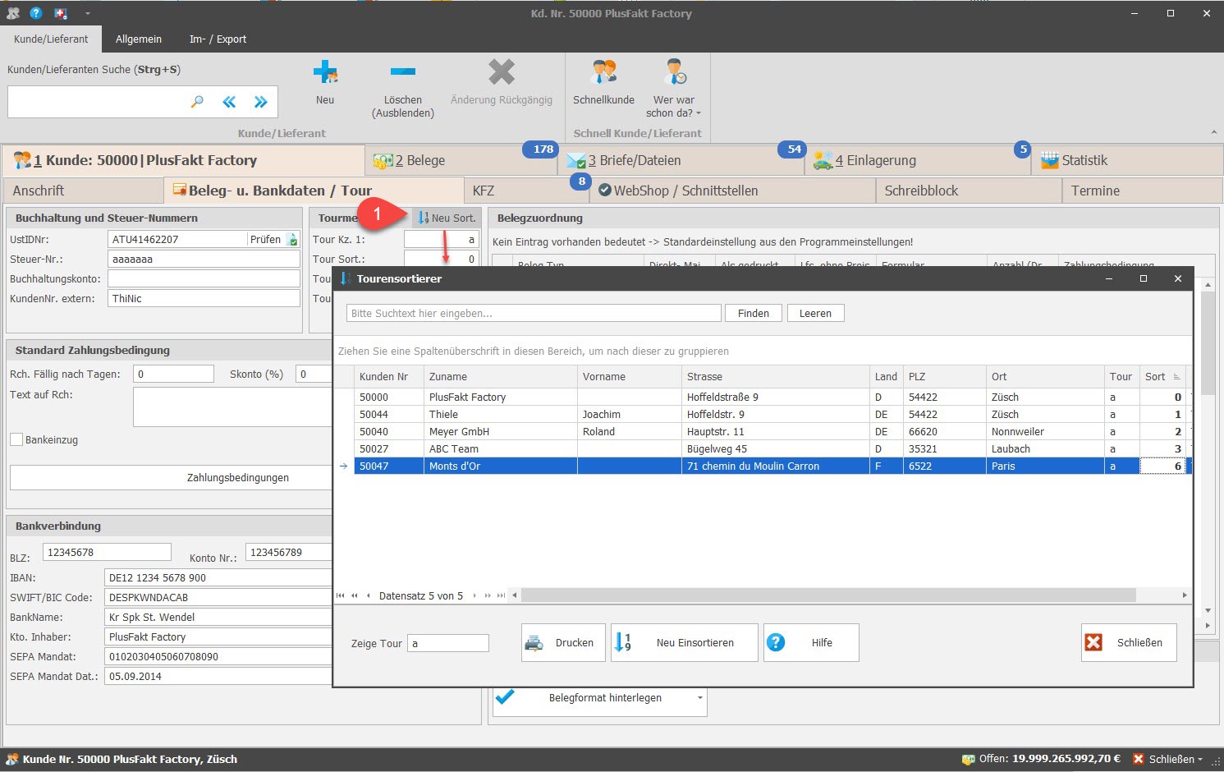Viewport: 1224px width, 772px height.
Task: Open the Belegformat hinterlegen dropdown arrow
Action: click(699, 698)
